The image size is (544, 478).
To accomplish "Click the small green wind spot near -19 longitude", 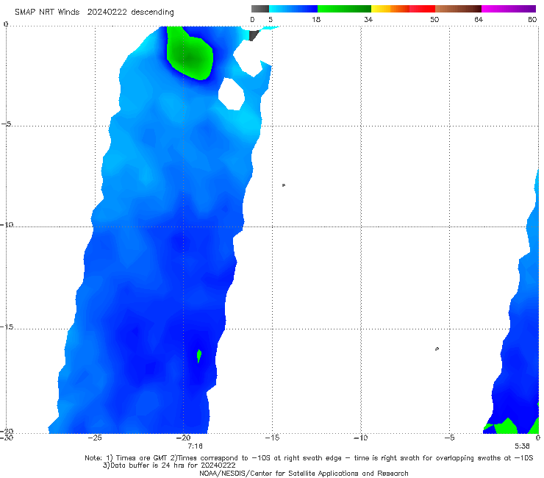I will (x=199, y=356).
